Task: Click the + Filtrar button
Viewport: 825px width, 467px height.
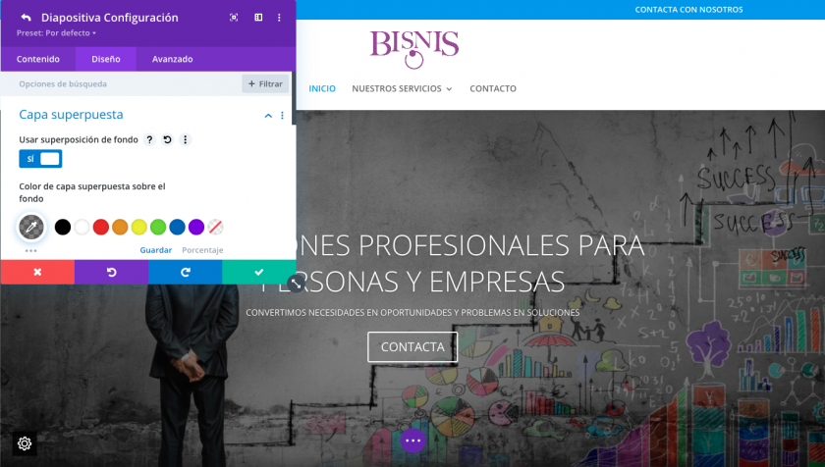Action: (265, 84)
